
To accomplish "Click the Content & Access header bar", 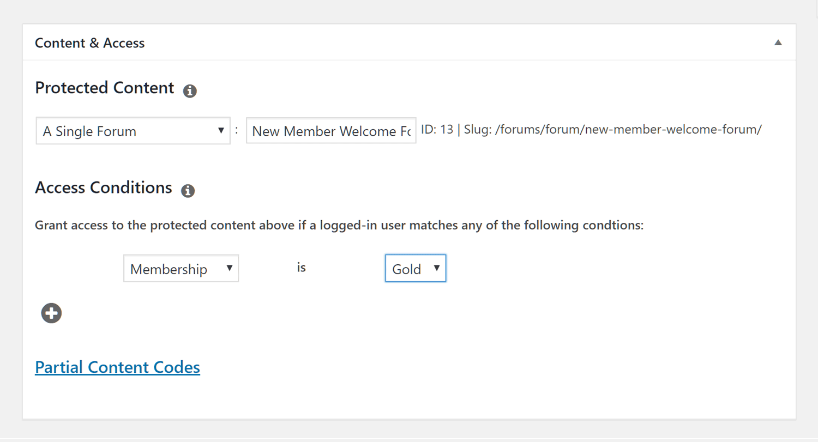I will 409,43.
